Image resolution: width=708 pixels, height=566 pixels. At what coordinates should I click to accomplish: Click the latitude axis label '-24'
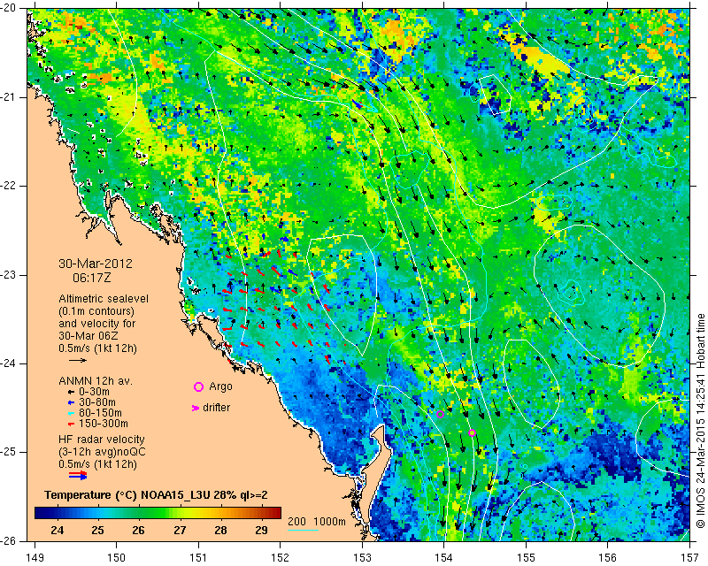(x=9, y=363)
